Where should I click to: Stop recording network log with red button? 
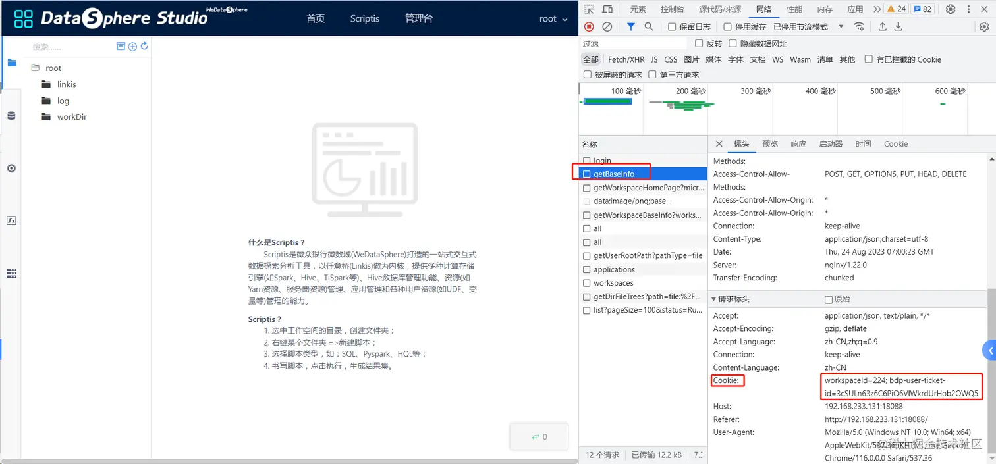(590, 27)
